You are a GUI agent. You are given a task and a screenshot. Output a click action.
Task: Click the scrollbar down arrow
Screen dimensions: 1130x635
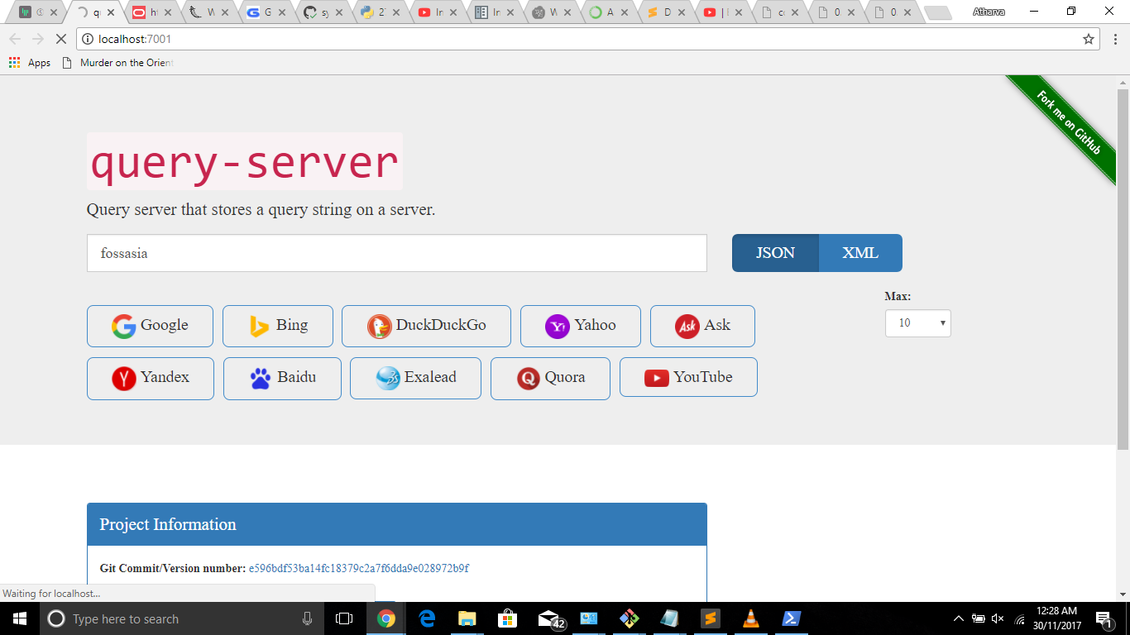pos(1123,594)
